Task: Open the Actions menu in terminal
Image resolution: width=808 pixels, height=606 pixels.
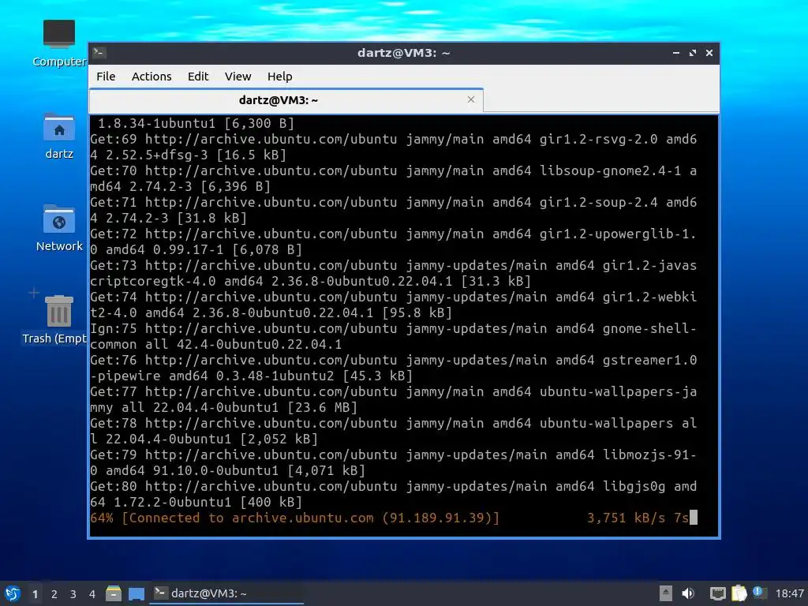Action: [x=151, y=77]
